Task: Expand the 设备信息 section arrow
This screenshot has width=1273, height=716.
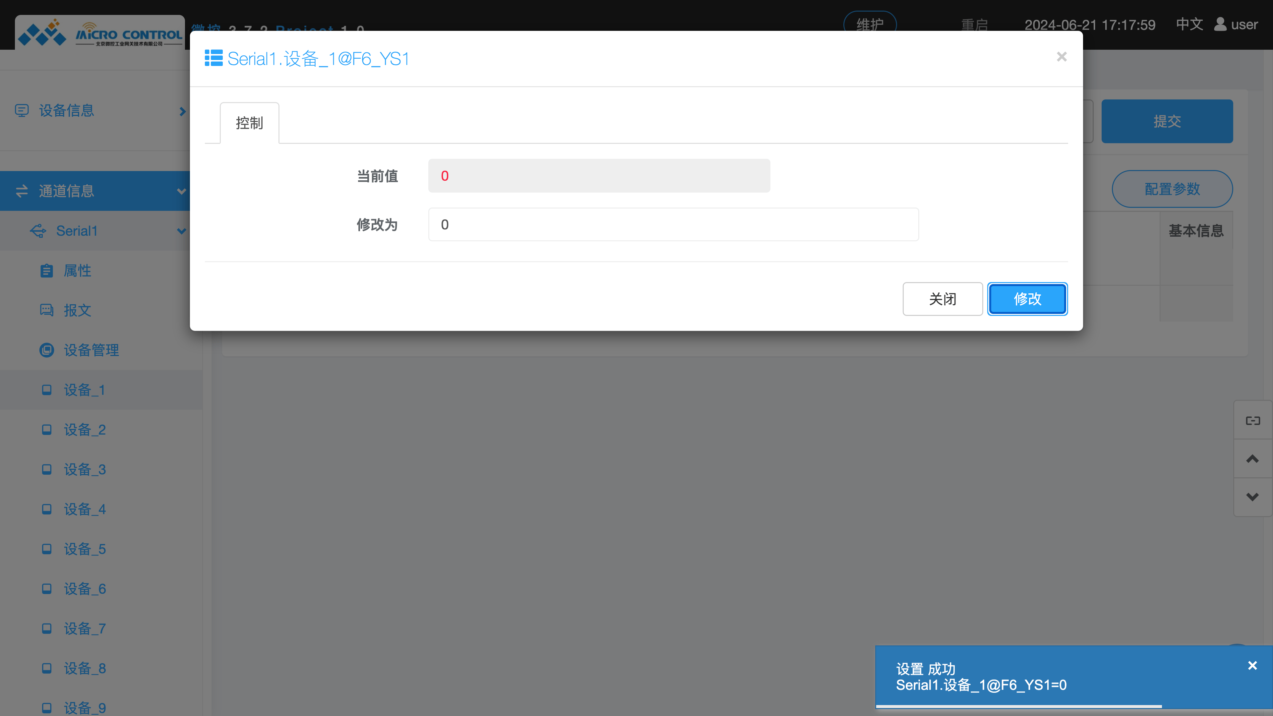Action: 182,111
